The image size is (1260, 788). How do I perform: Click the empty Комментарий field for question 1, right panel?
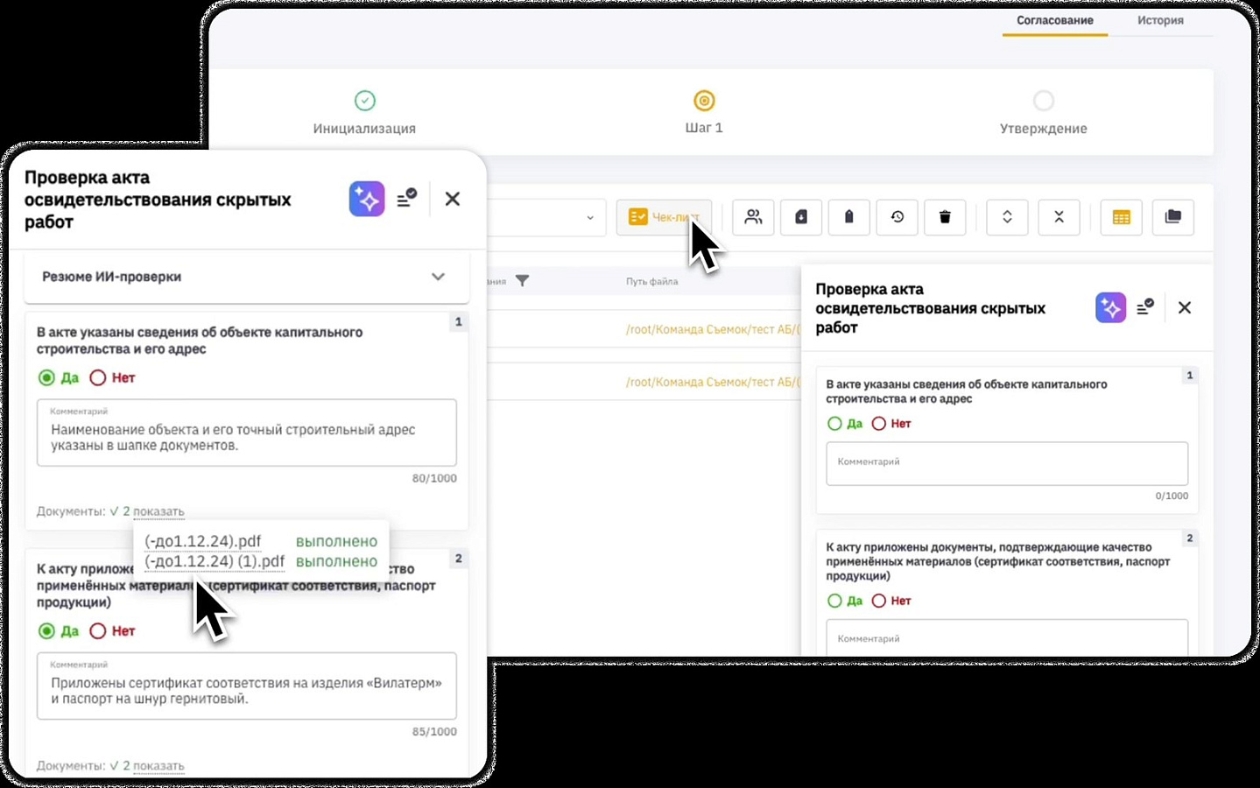click(1007, 463)
